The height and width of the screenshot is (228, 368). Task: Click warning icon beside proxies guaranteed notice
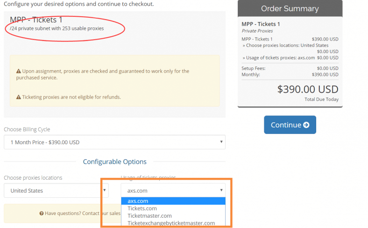(19, 71)
